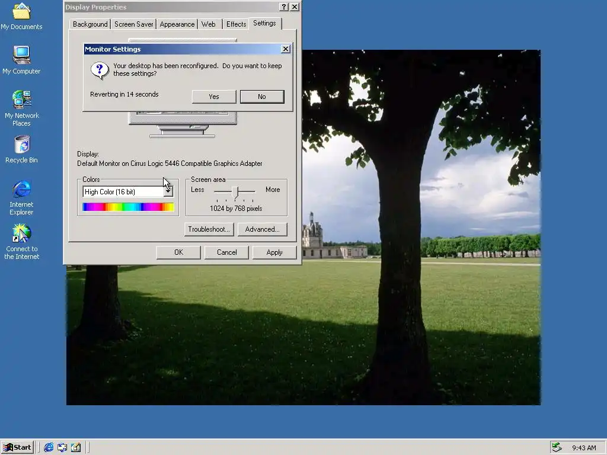
Task: Close the Display Properties window
Action: click(295, 7)
